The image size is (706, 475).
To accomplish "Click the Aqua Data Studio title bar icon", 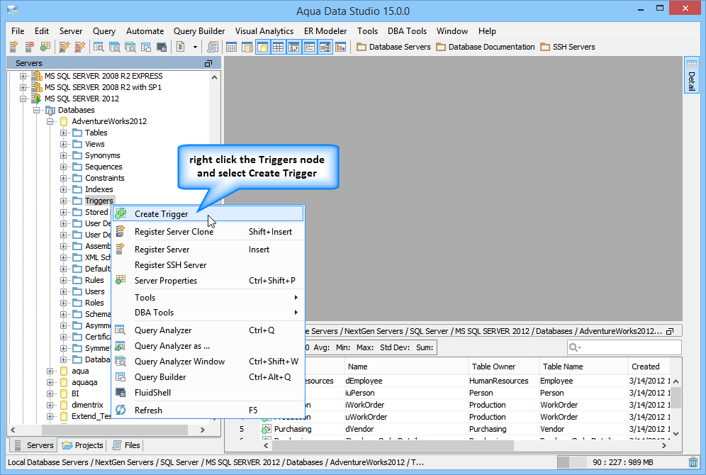I will (x=13, y=11).
